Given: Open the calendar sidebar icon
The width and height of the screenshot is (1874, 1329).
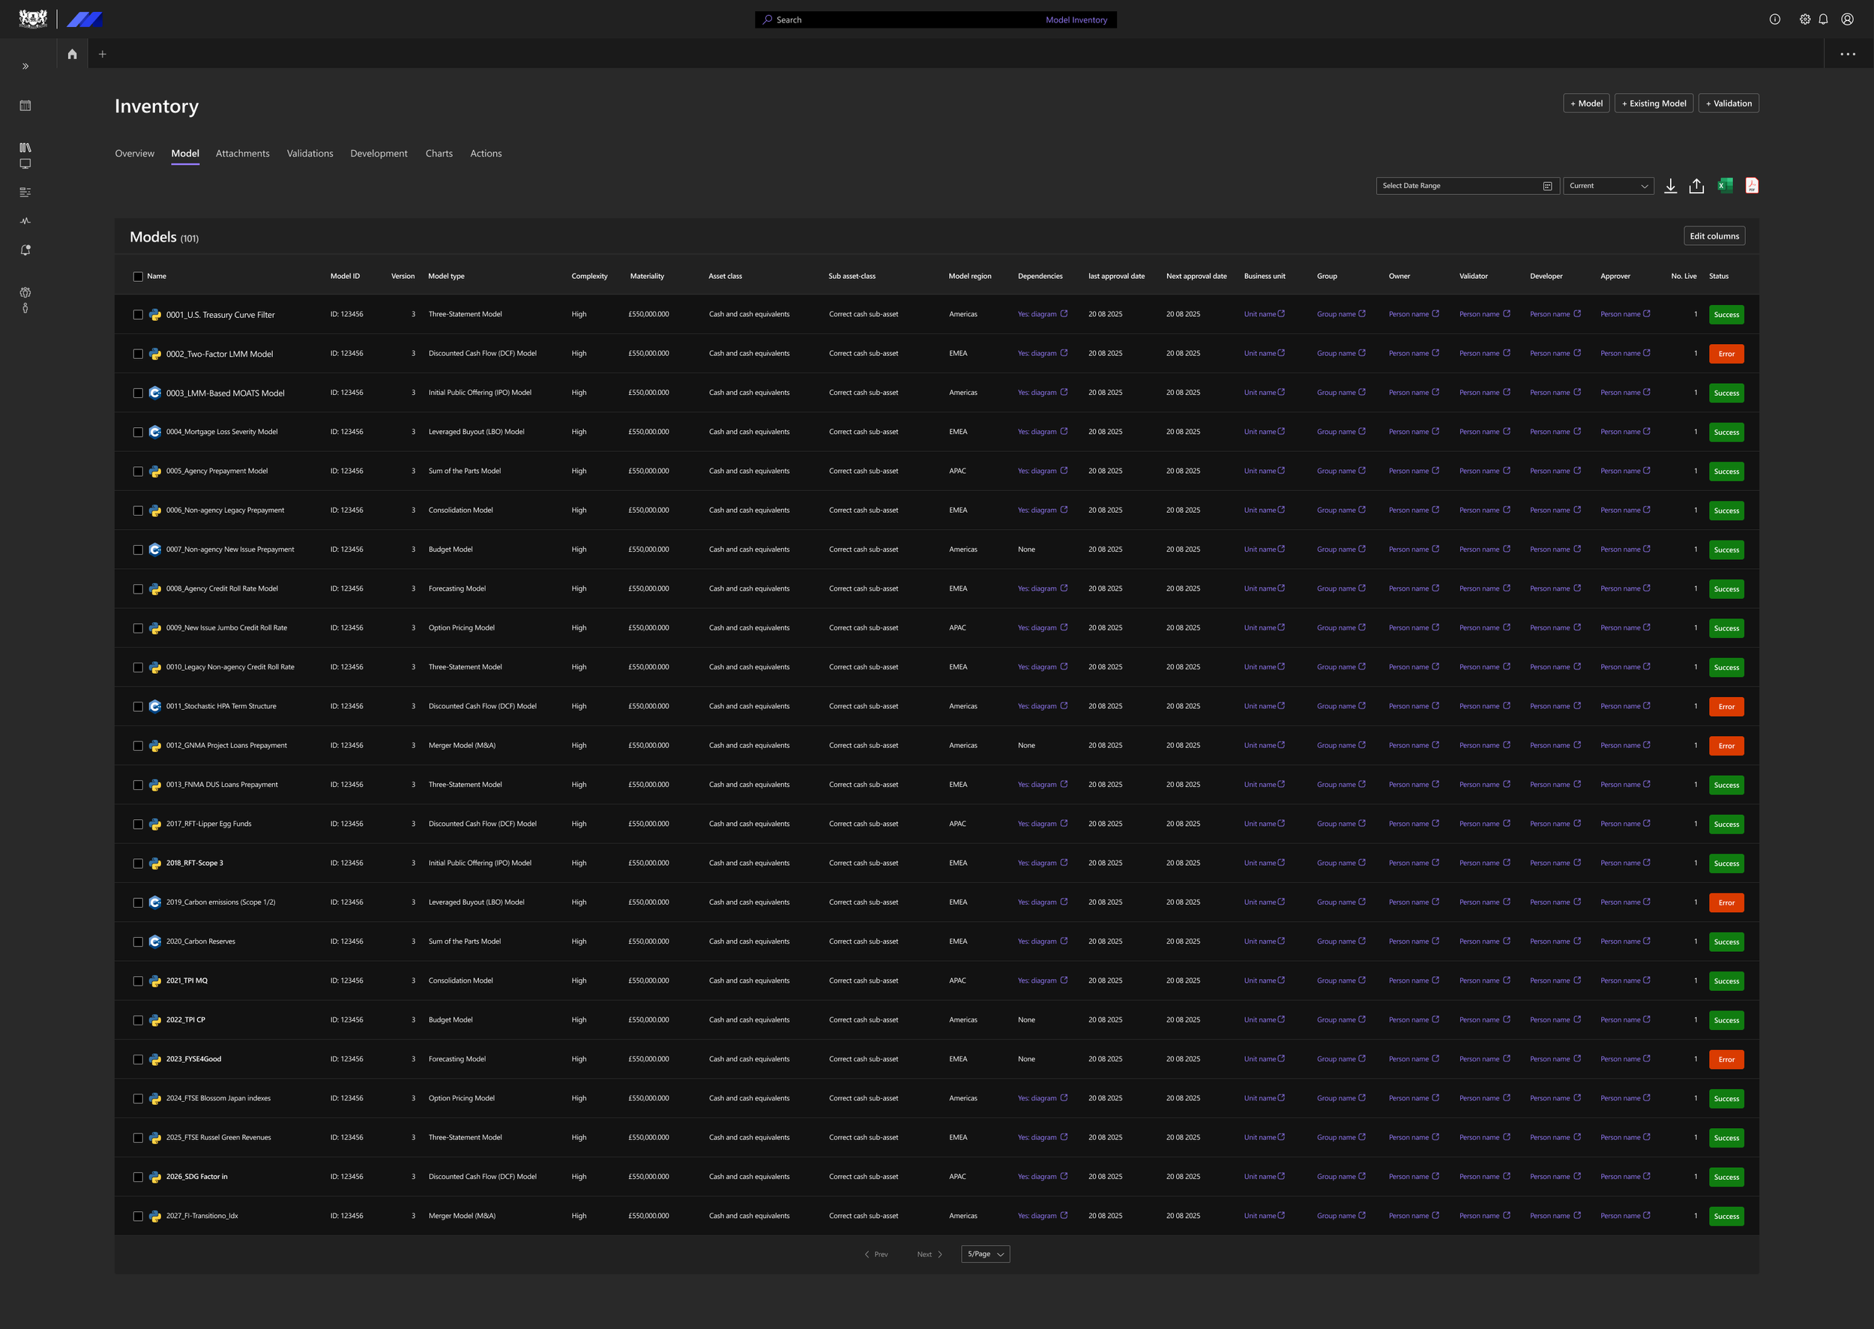Looking at the screenshot, I should coord(25,106).
